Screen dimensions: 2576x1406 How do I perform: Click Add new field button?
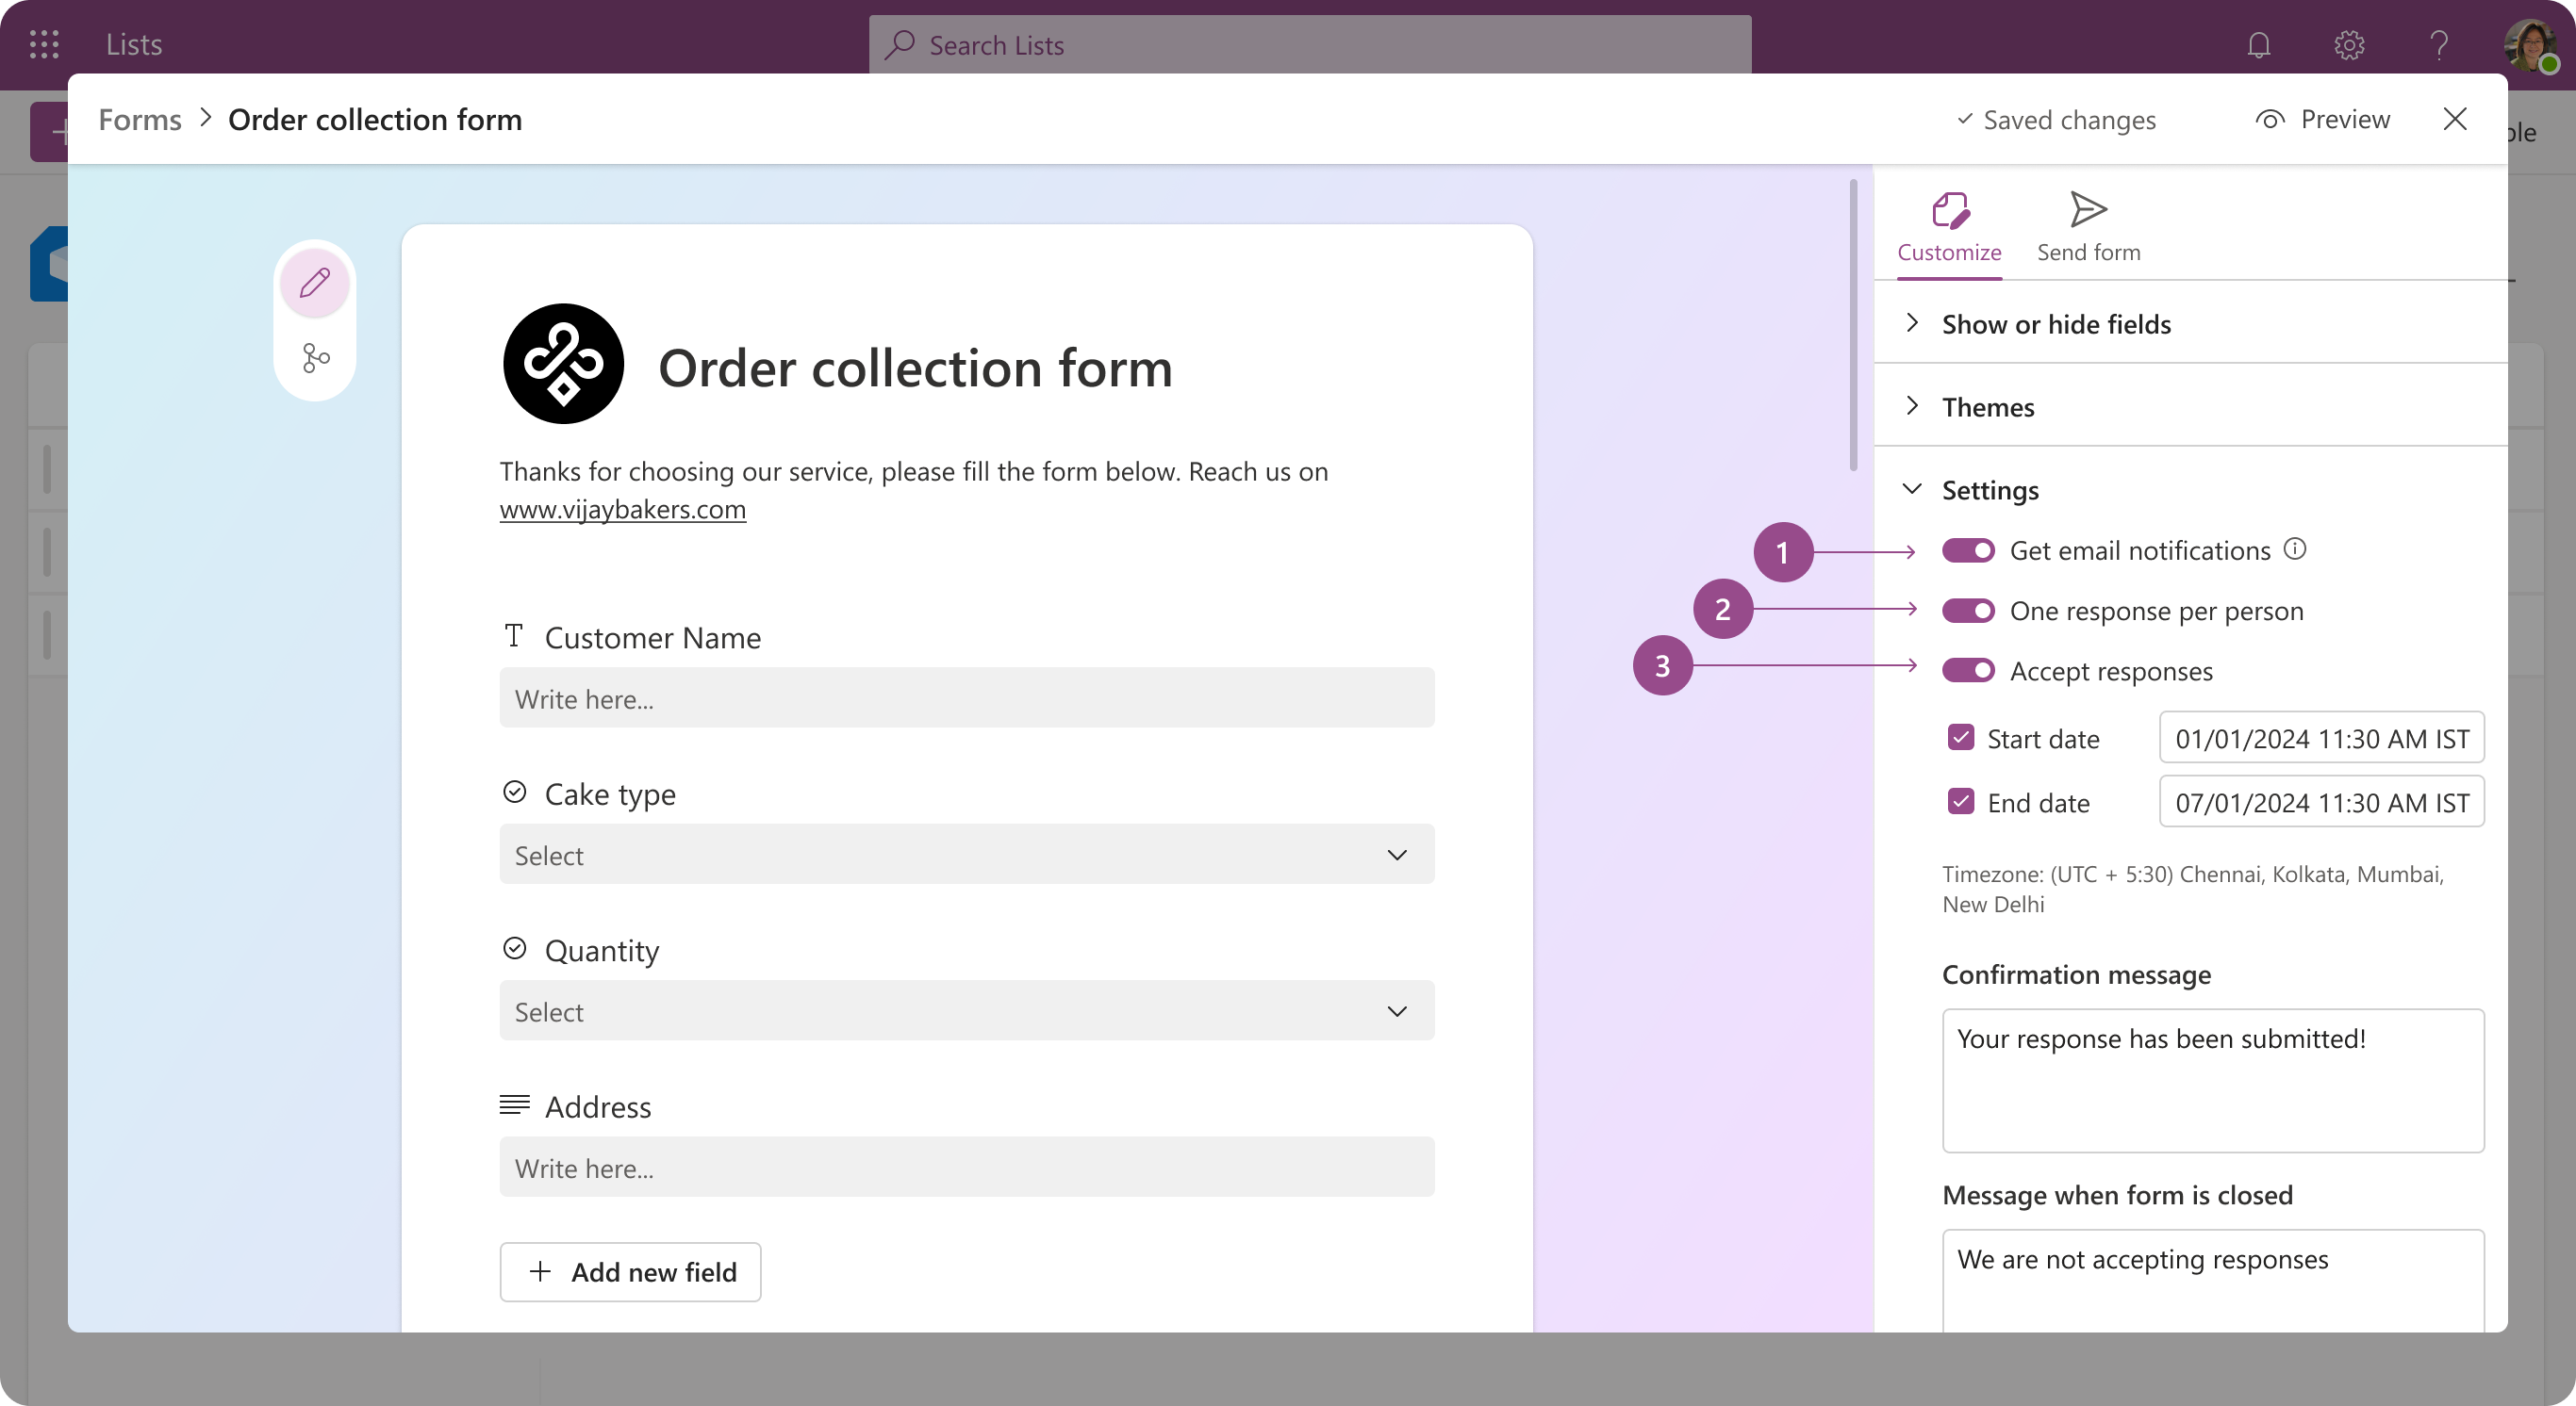(x=630, y=1272)
